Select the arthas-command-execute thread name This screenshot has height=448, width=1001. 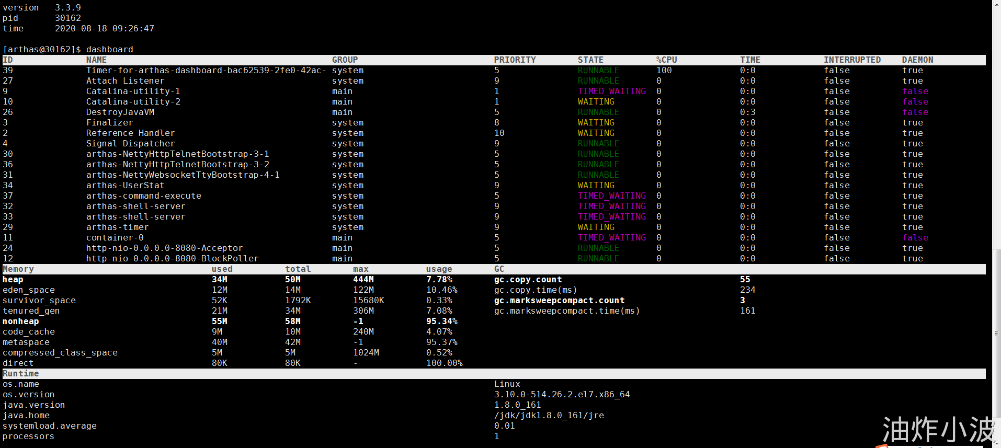pyautogui.click(x=144, y=196)
